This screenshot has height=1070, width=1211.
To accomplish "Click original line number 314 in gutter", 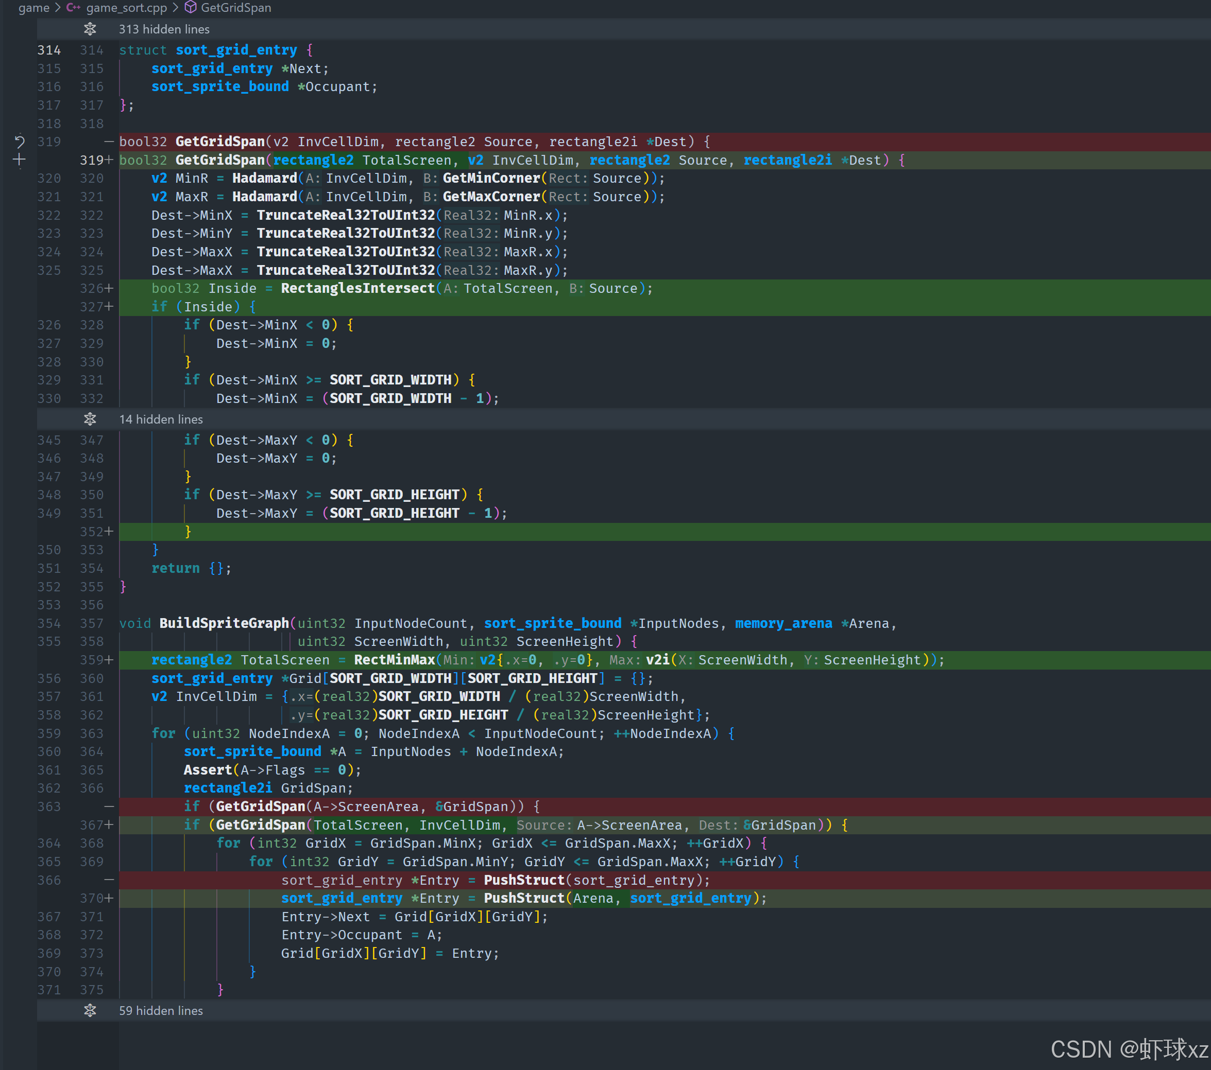I will (x=49, y=50).
